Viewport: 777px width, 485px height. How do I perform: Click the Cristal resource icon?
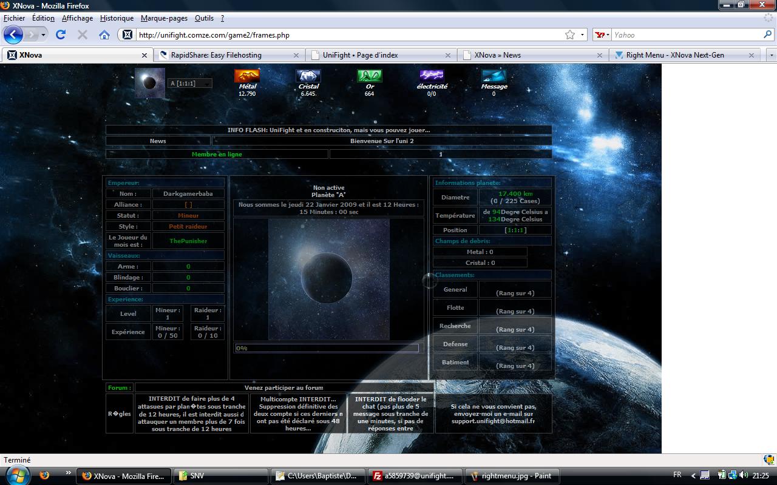(308, 76)
